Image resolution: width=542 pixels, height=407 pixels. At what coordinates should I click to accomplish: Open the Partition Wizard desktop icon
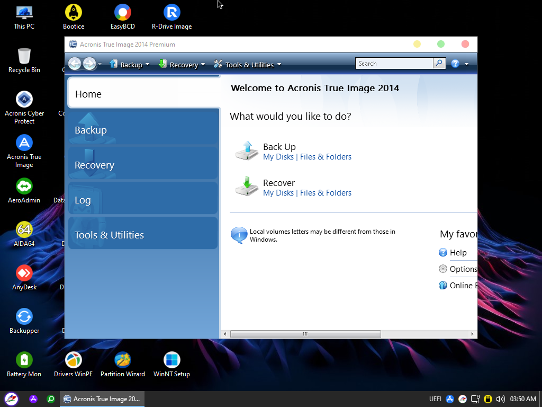(x=123, y=365)
